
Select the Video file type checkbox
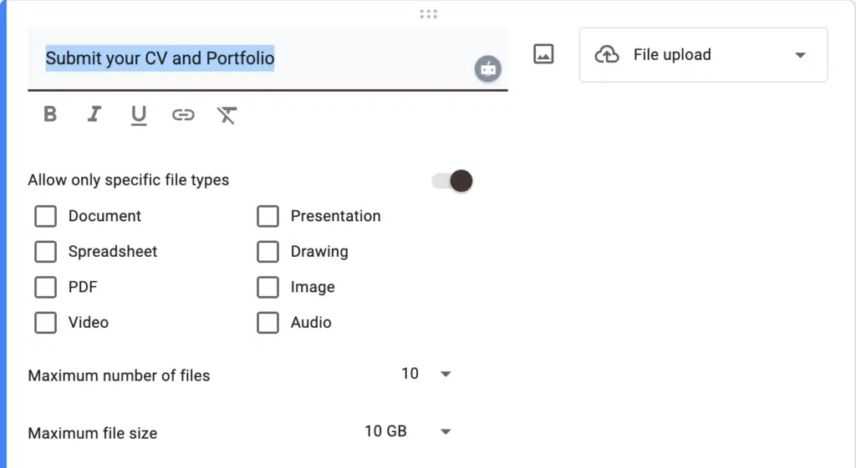click(45, 323)
